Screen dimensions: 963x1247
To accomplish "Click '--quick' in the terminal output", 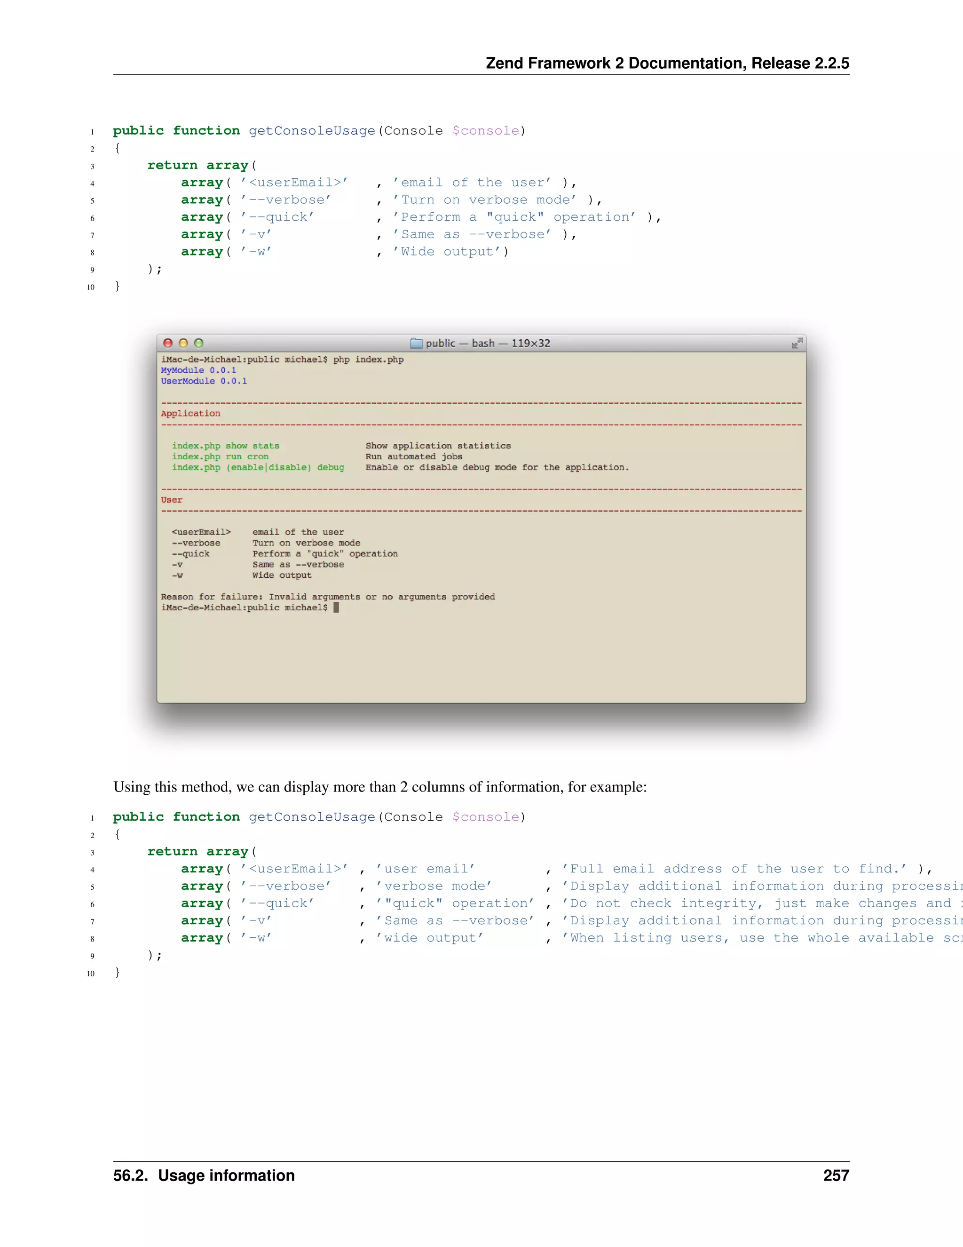I will [190, 554].
